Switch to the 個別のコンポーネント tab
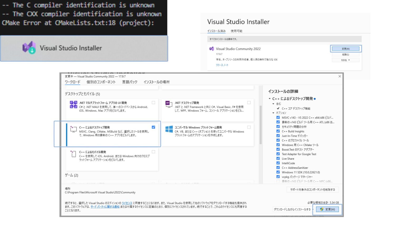Viewport: 405px width, 228px height. click(x=101, y=82)
